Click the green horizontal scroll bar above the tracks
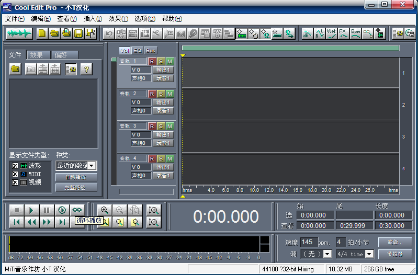 tap(290, 48)
